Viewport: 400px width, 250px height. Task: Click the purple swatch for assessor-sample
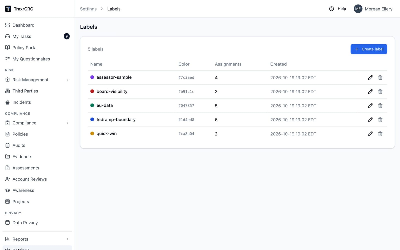pos(92,77)
